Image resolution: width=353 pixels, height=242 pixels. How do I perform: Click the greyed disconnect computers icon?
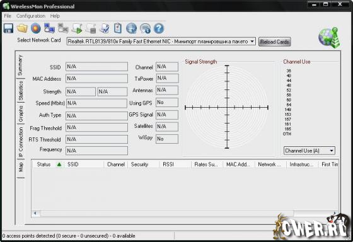pos(63,28)
